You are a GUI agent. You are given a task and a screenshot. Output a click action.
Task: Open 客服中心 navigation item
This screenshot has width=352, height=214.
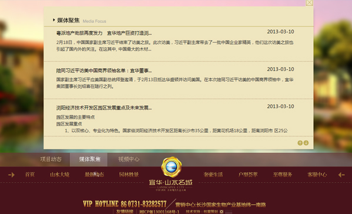pyautogui.click(x=317, y=175)
